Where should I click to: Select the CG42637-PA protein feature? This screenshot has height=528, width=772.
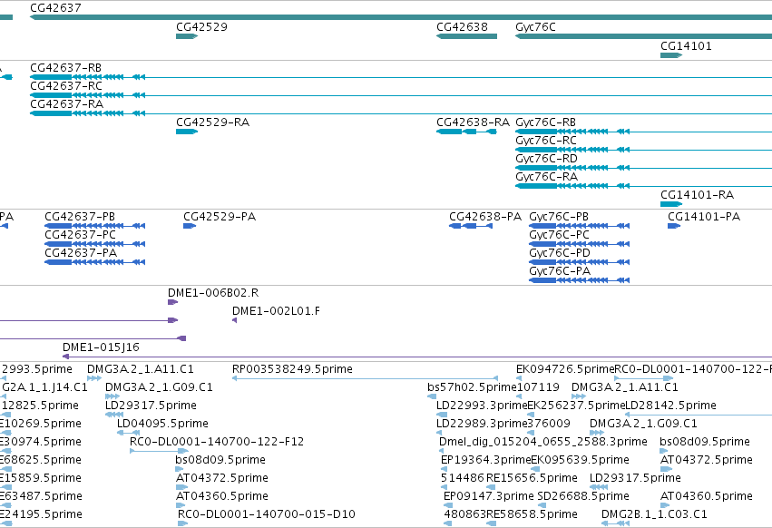(x=95, y=262)
